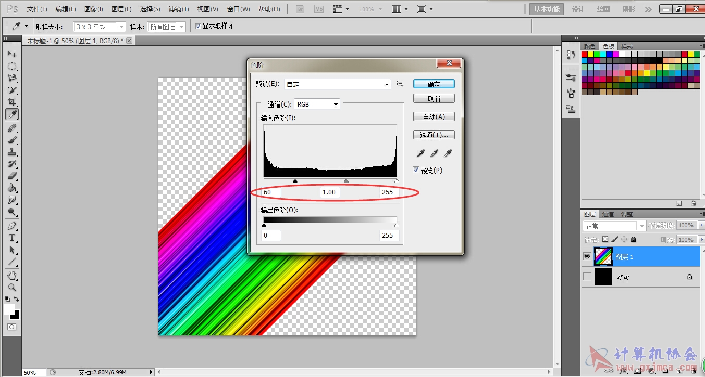The width and height of the screenshot is (705, 377).
Task: Click the 确定 button in Levels
Action: click(x=434, y=84)
